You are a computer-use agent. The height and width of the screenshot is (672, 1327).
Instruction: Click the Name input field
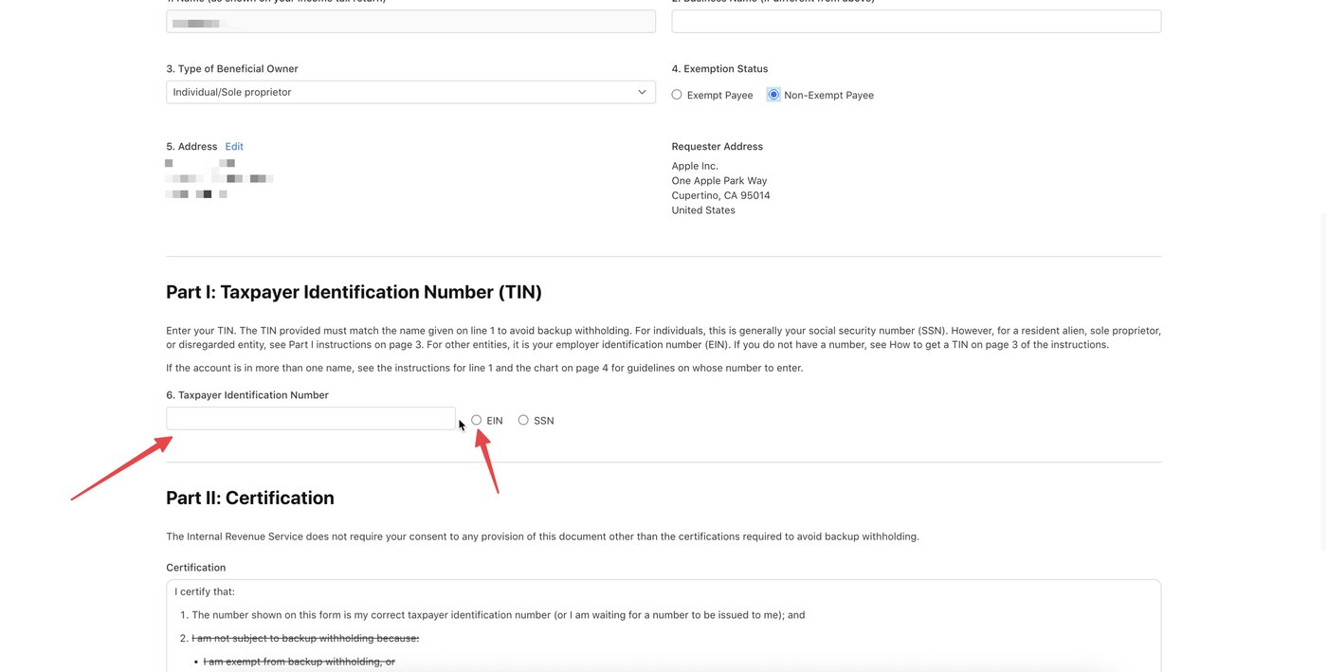(410, 21)
